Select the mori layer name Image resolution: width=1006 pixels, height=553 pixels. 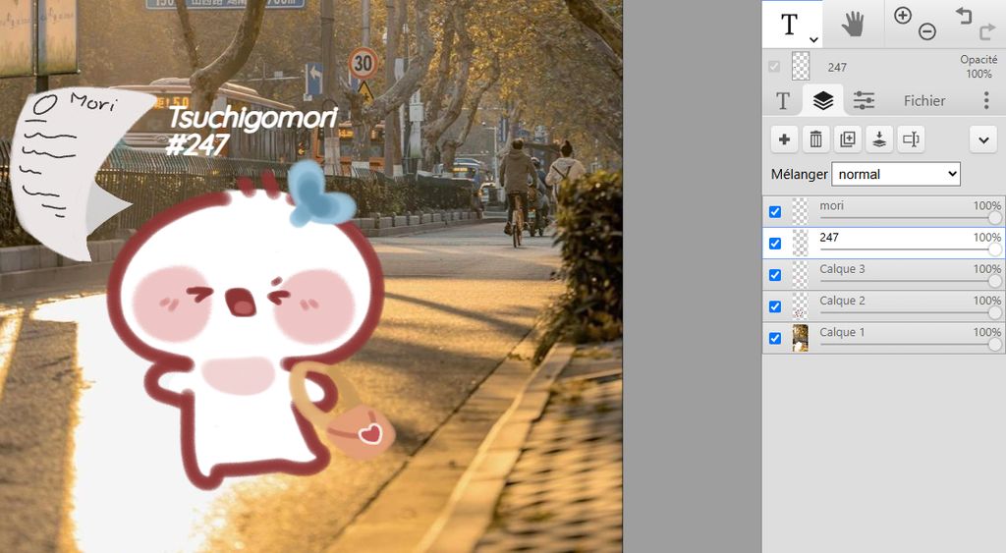tap(831, 205)
